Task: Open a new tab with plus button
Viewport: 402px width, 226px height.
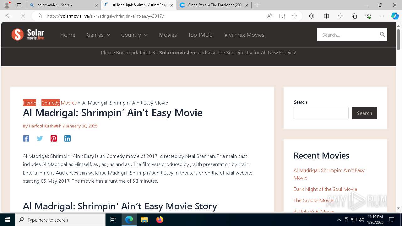Action: click(257, 5)
